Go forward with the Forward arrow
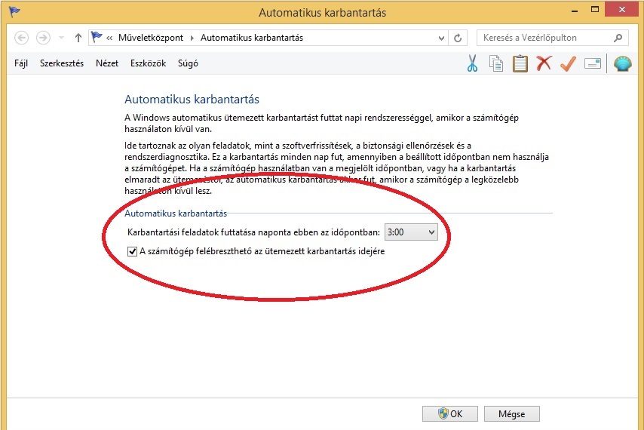This screenshot has width=644, height=430. tap(43, 38)
